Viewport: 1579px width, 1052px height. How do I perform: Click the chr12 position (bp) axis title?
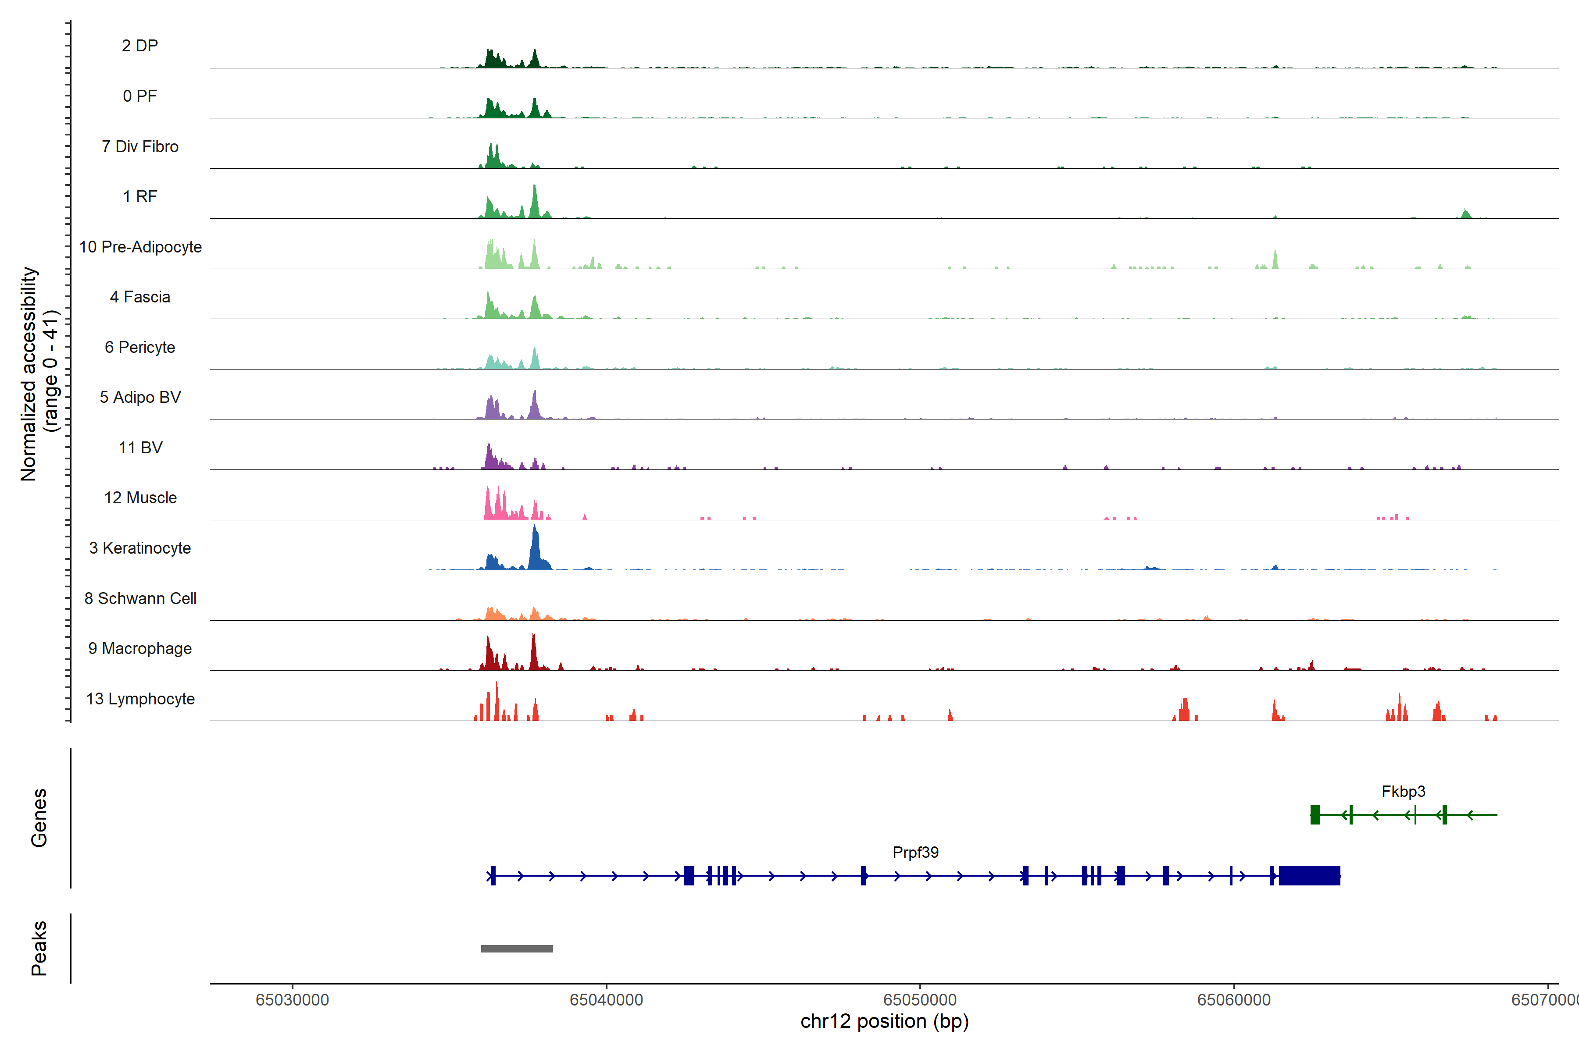(884, 1021)
